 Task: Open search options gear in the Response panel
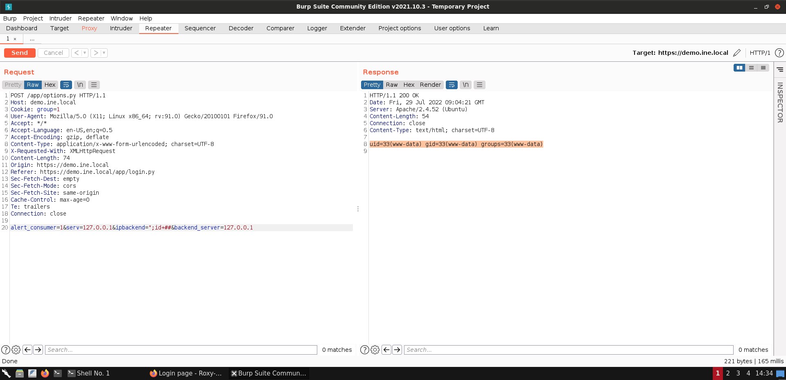(x=375, y=350)
